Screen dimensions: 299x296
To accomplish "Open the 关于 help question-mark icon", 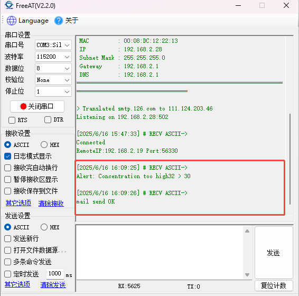I will 59,21.
